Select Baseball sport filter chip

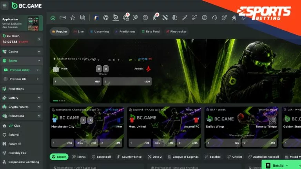213,157
